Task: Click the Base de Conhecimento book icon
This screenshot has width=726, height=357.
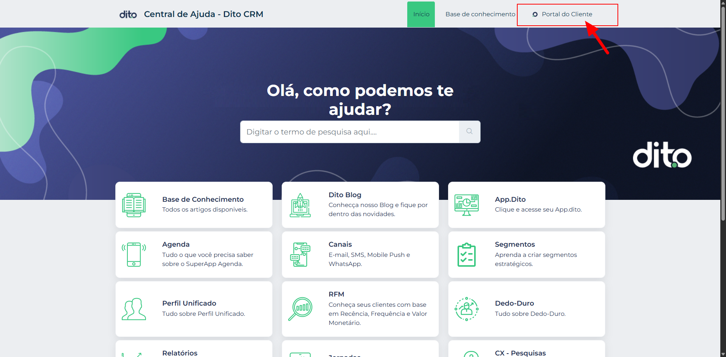Action: point(134,205)
